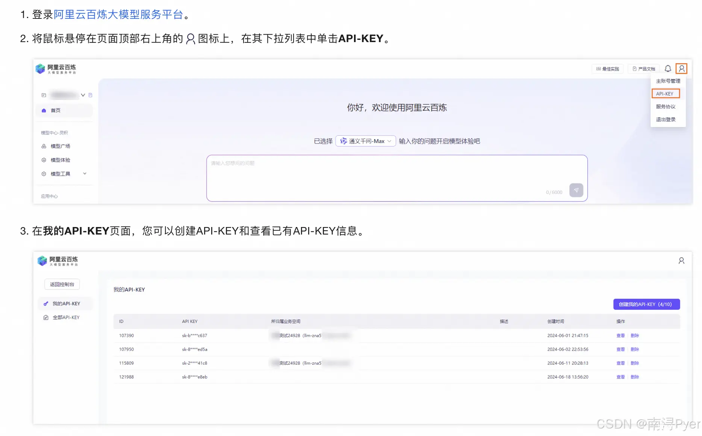
Task: Click 删除 for key ID 115809
Action: 635,363
